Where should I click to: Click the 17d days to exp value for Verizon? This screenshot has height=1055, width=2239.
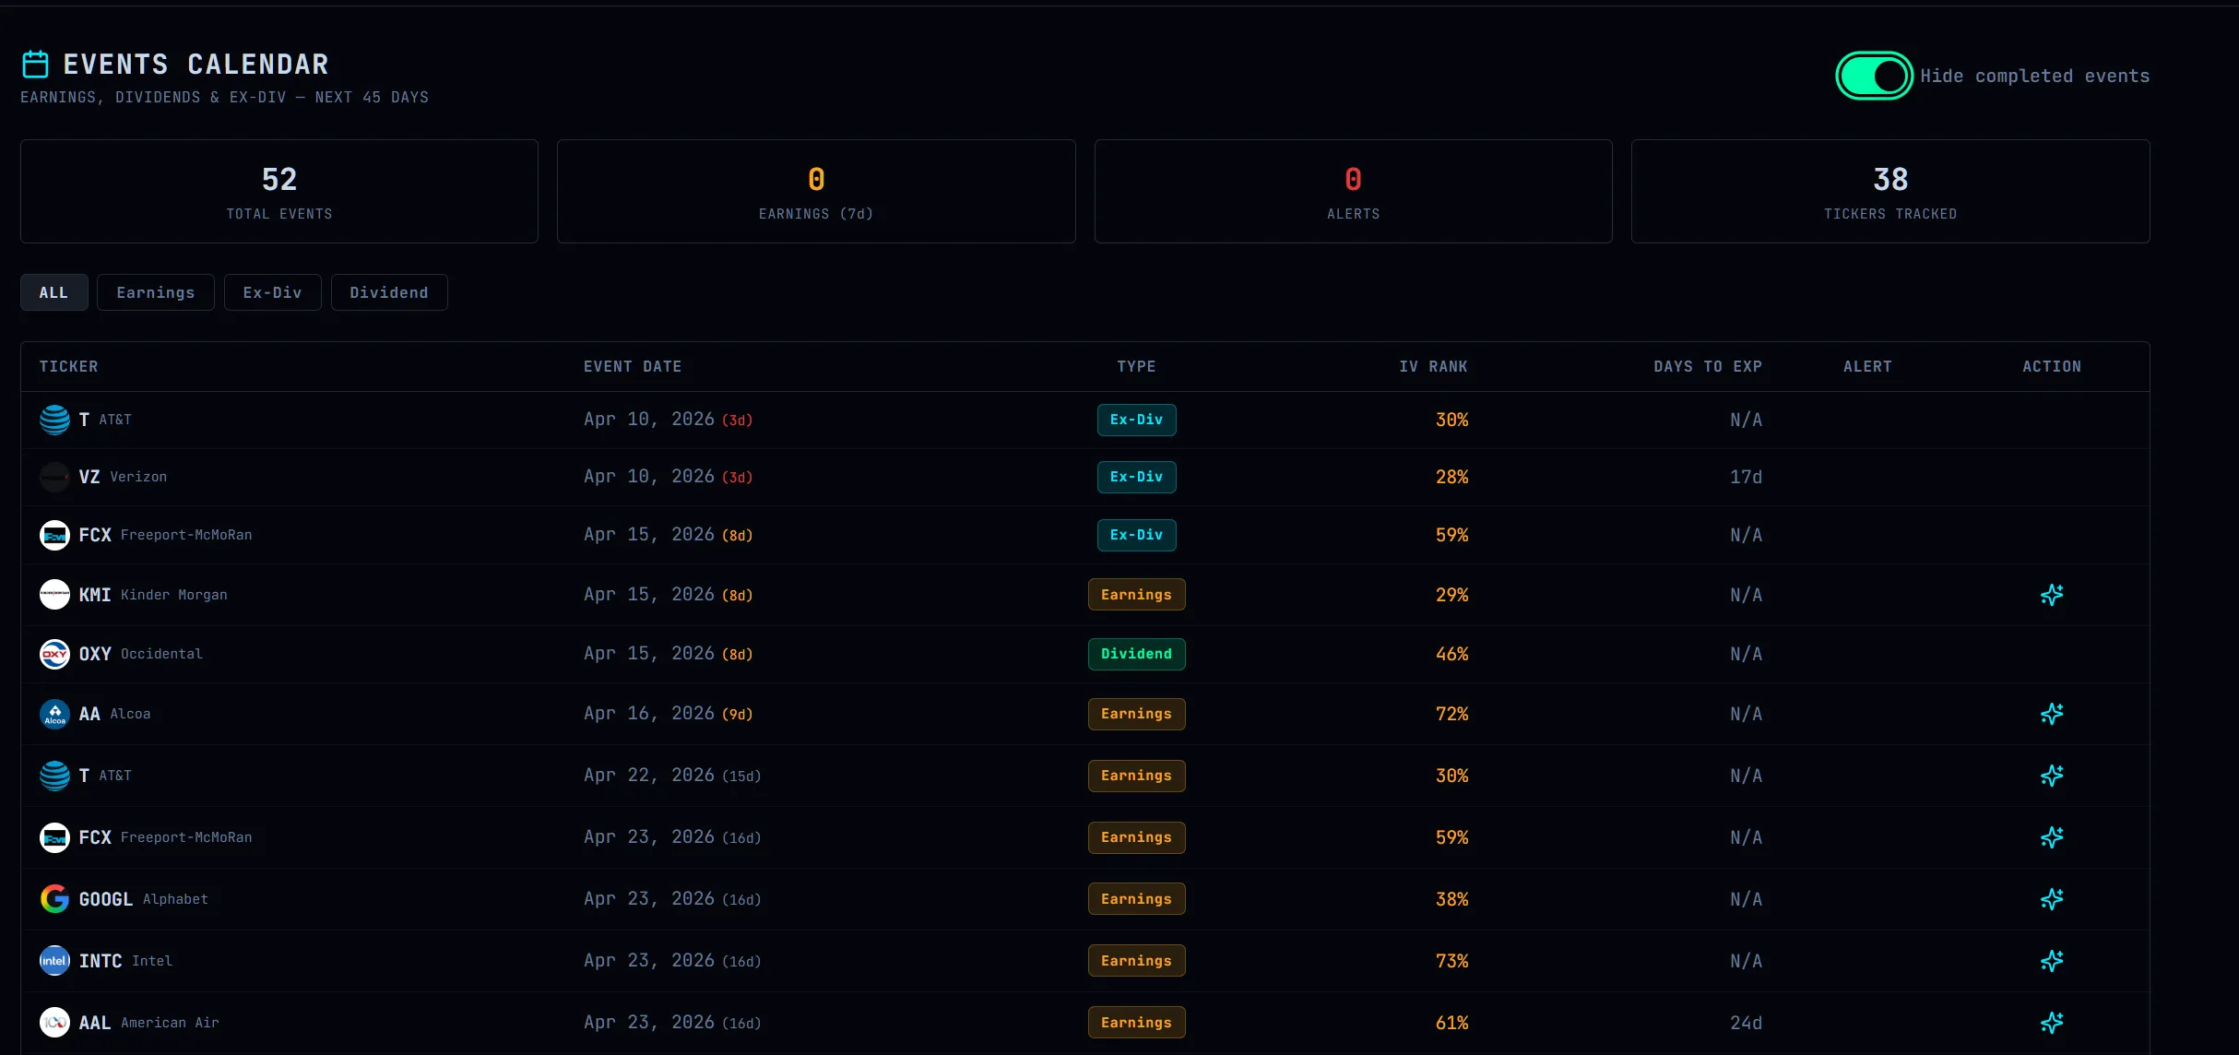[x=1746, y=477]
